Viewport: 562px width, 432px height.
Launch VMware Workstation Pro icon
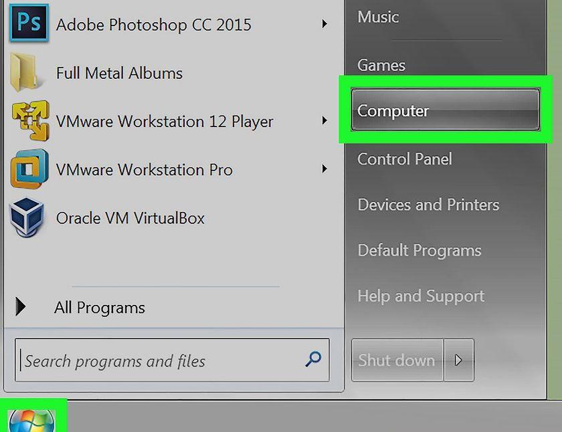pyautogui.click(x=29, y=169)
